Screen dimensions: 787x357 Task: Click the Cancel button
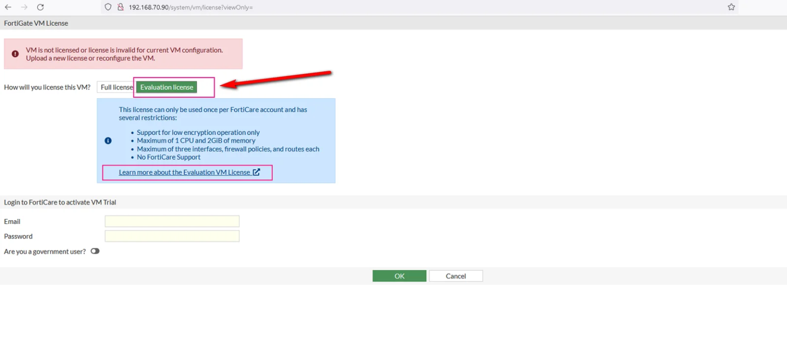pos(455,276)
